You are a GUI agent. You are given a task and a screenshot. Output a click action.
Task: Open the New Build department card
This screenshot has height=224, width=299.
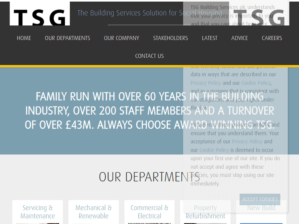click(261, 212)
